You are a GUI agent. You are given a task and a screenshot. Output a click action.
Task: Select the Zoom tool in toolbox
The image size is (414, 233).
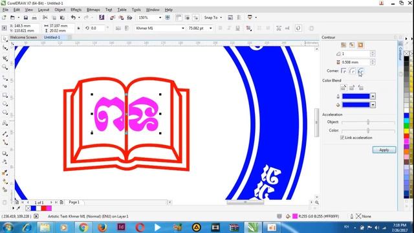5,67
